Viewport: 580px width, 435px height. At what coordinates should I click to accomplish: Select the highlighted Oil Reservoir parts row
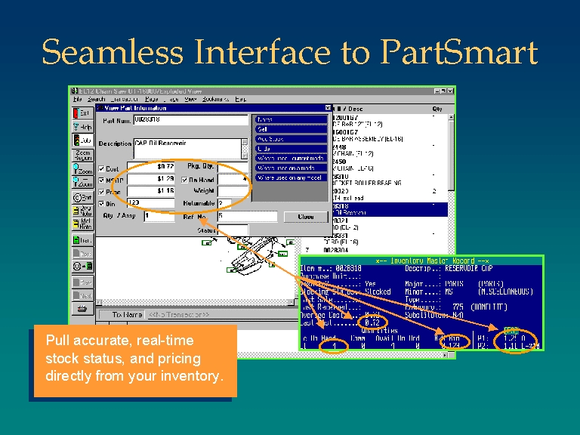coord(390,209)
